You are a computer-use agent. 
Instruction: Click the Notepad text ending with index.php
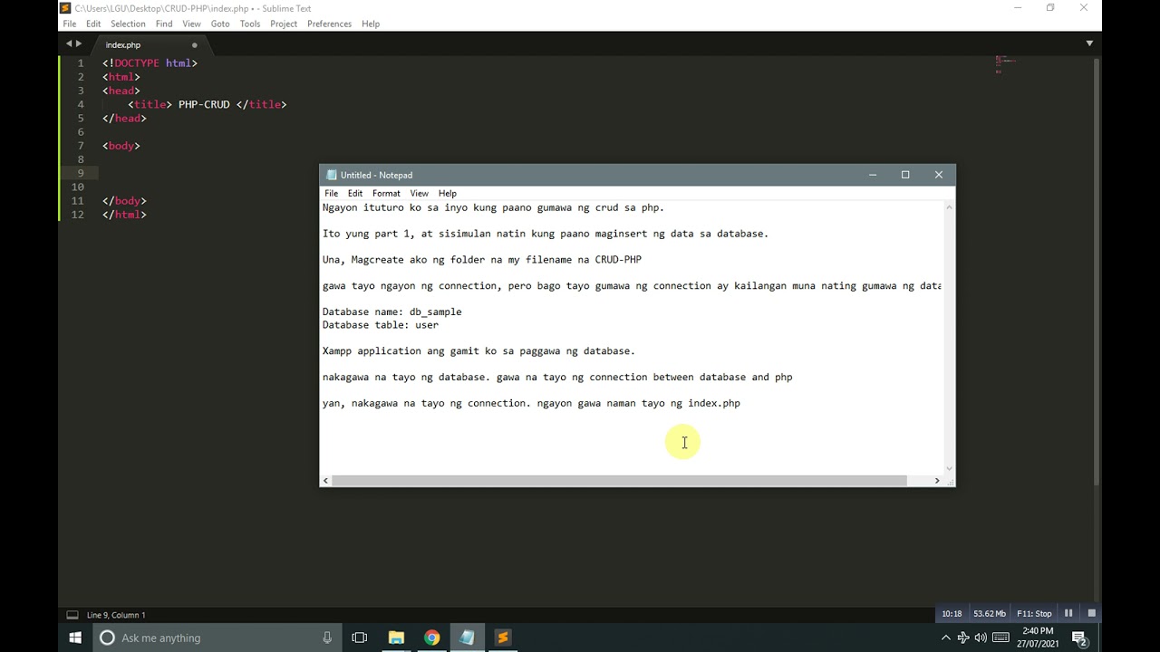[x=531, y=403]
